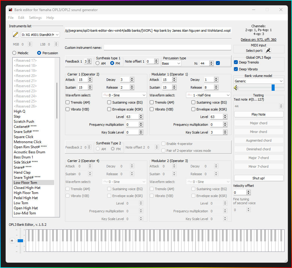Viewport: 292px width, 268px height.
Task: Click the application icon in the title bar
Action: [10, 10]
